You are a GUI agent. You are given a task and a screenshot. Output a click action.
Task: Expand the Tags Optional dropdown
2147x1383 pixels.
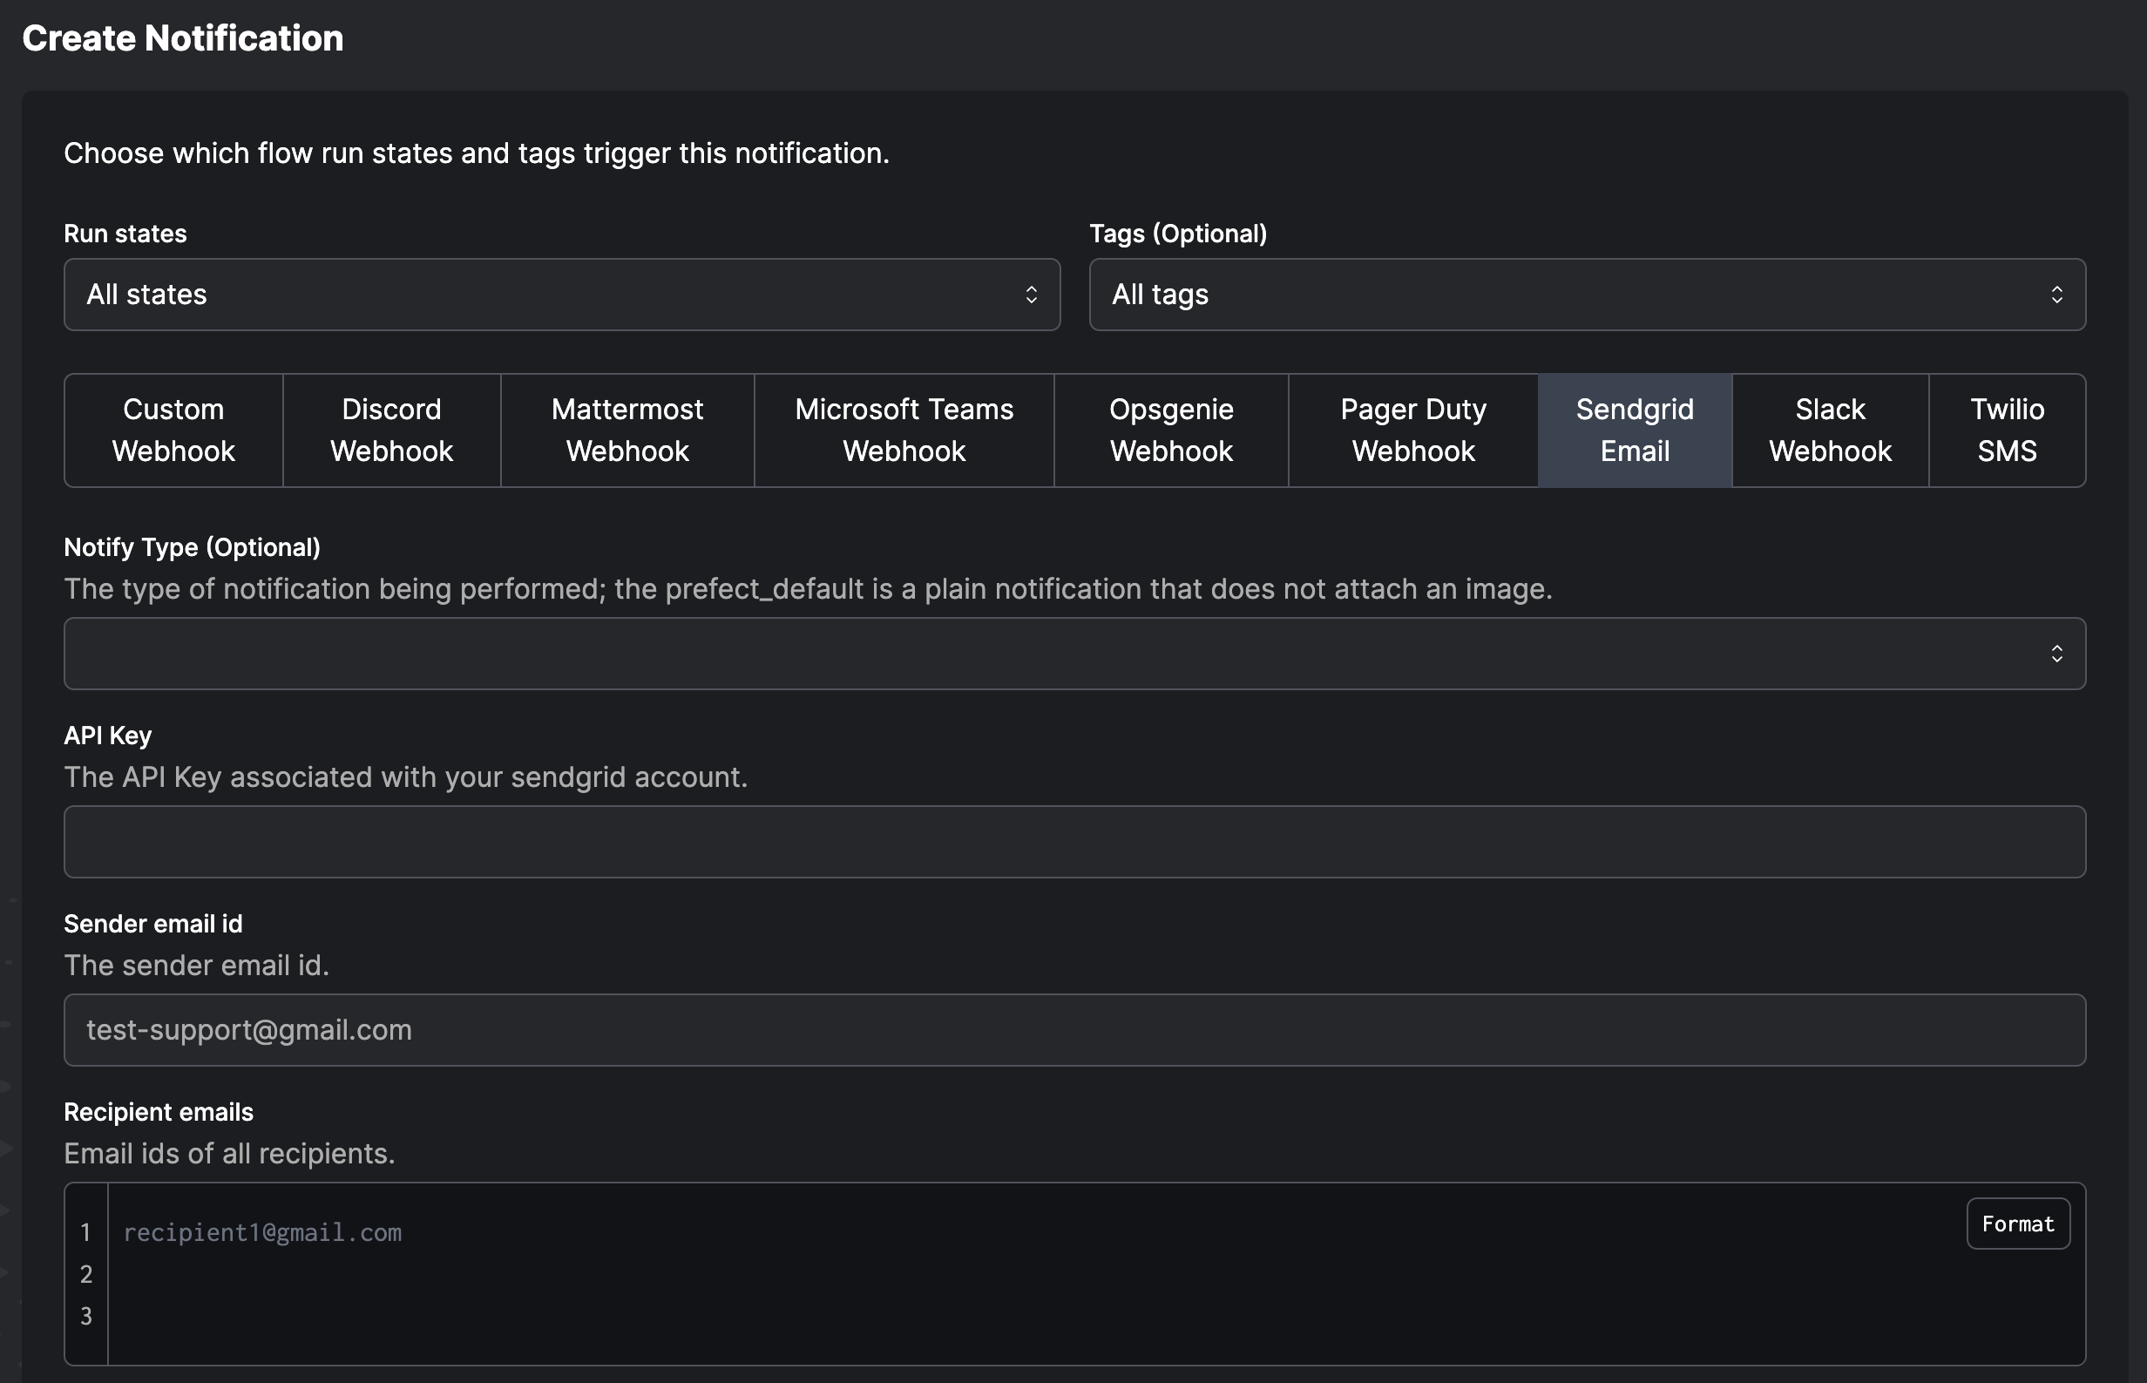pyautogui.click(x=1587, y=295)
